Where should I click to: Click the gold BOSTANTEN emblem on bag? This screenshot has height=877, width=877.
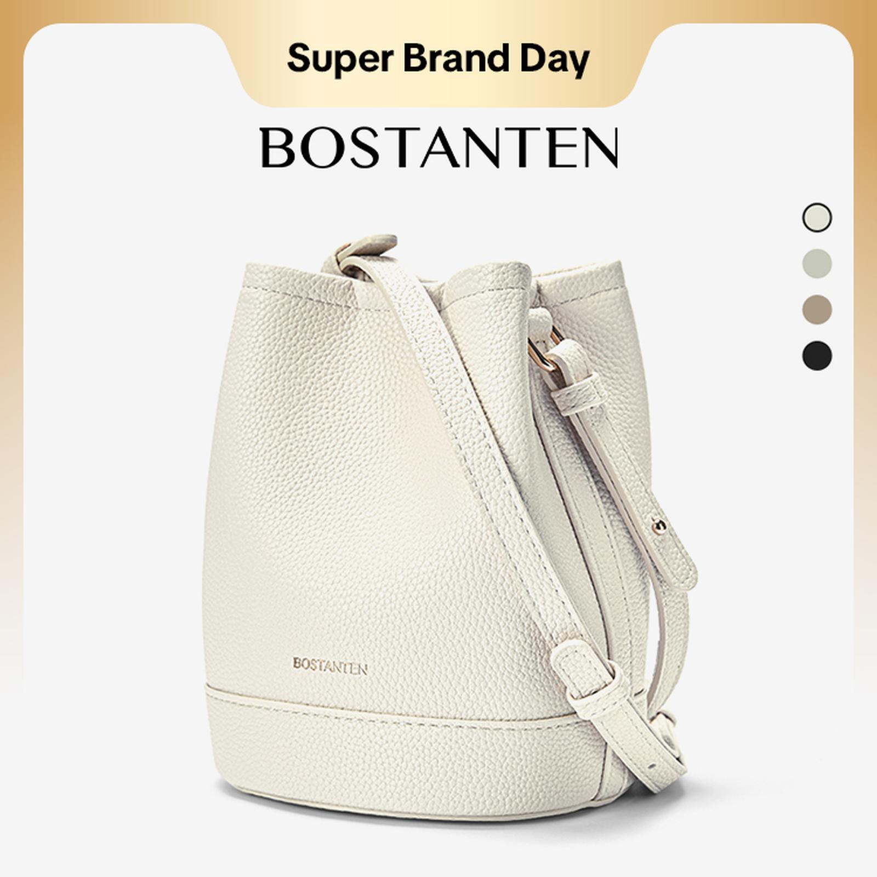330,665
